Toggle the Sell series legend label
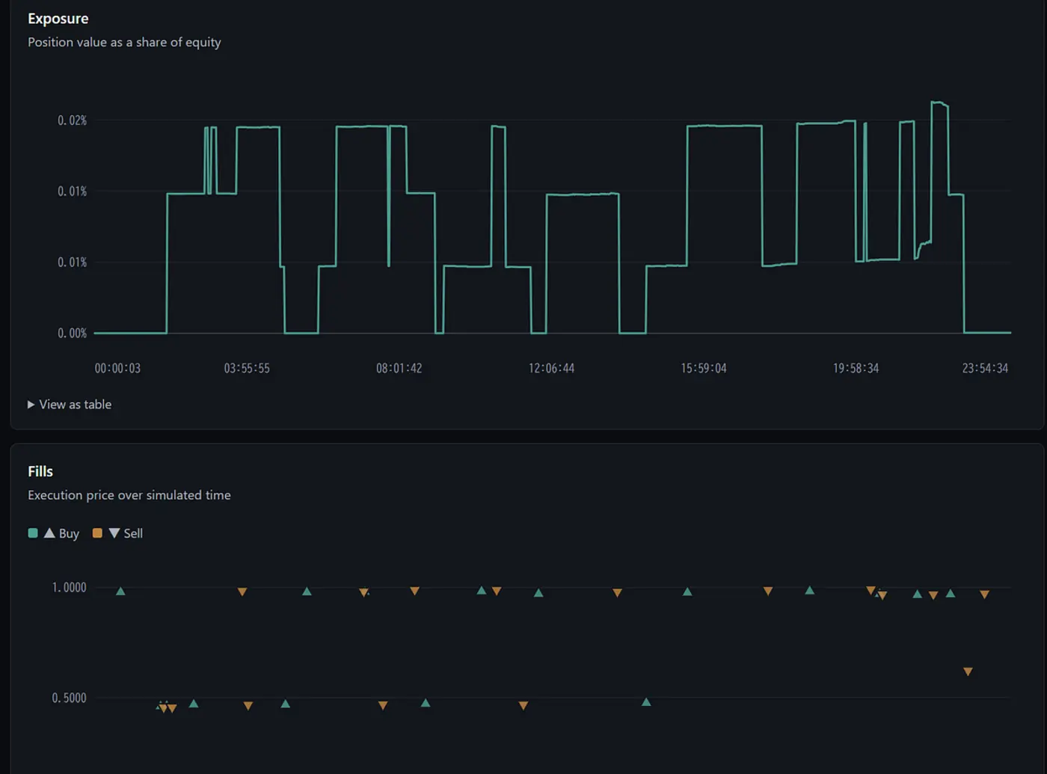 coord(133,533)
